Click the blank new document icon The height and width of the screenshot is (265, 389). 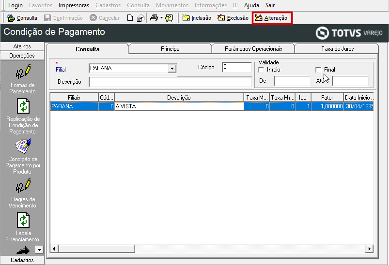click(130, 18)
